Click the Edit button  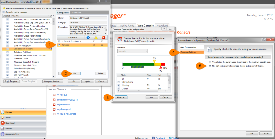[75, 73]
